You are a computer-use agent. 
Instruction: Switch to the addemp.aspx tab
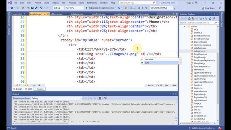tap(56, 14)
